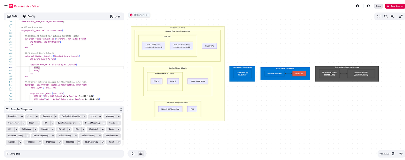Open the Kanban sample dropdown arrow

point(53,129)
